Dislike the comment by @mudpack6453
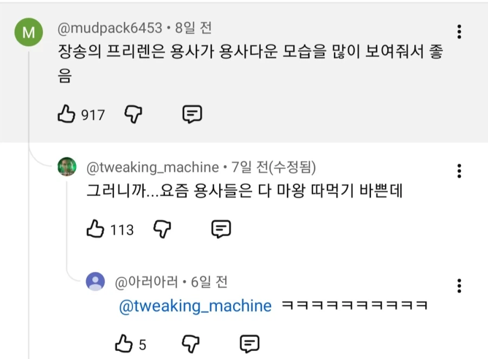Image resolution: width=488 pixels, height=359 pixels. point(133,114)
